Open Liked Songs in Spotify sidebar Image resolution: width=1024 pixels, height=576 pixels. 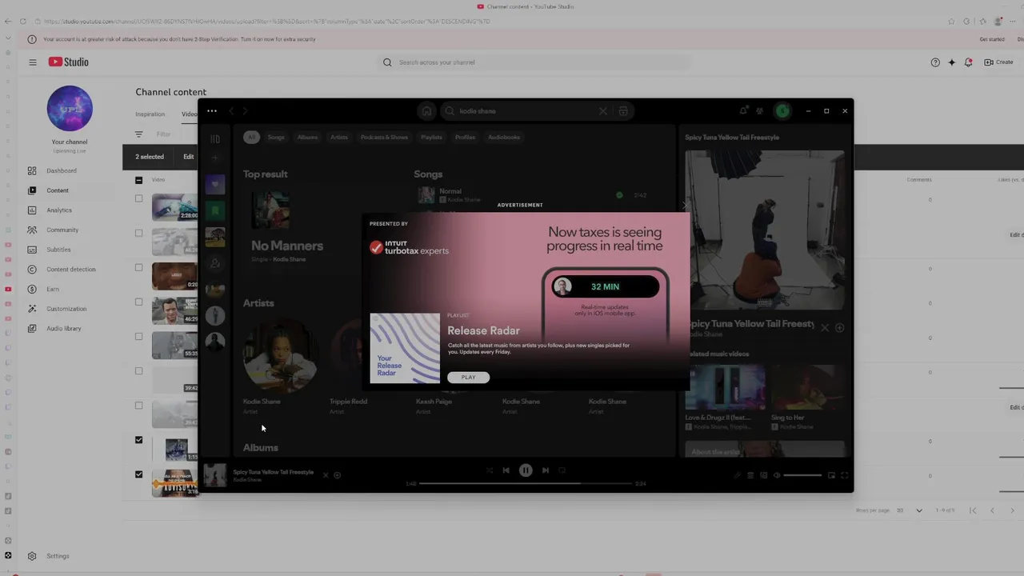(215, 185)
